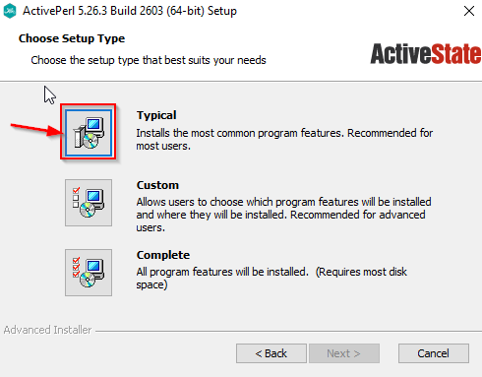This screenshot has height=377, width=482.
Task: Click the Advanced Installer label
Action: click(x=47, y=330)
